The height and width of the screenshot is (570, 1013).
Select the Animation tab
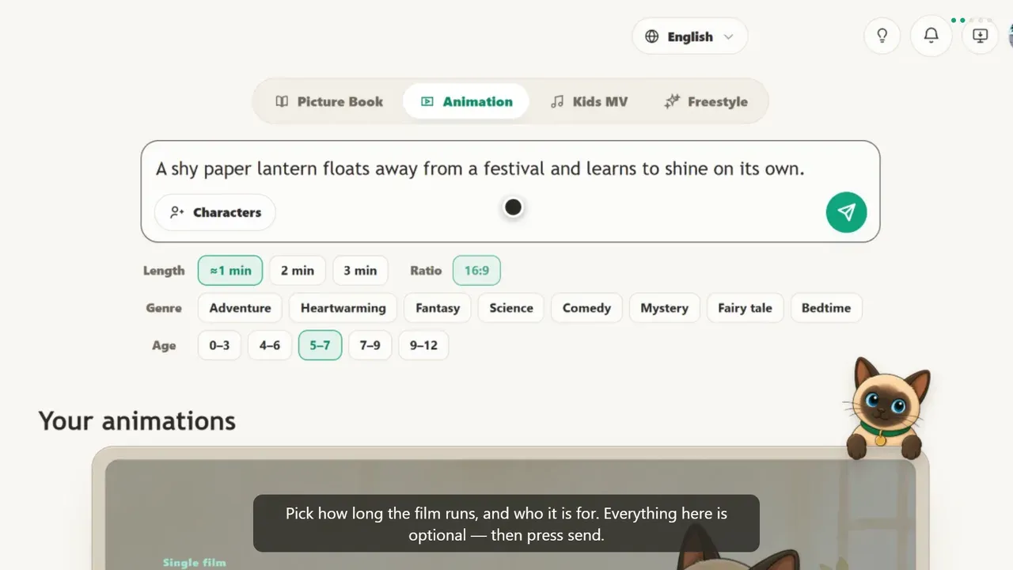click(x=466, y=101)
